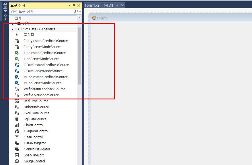This screenshot has width=252, height=165.
Task: Click the ODataServerModeSource icon
Action: tap(17, 71)
